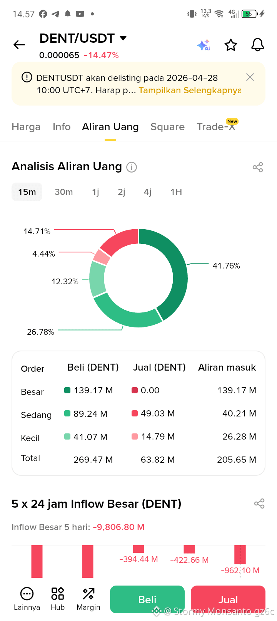Open the Trade-X tab

[x=216, y=127]
